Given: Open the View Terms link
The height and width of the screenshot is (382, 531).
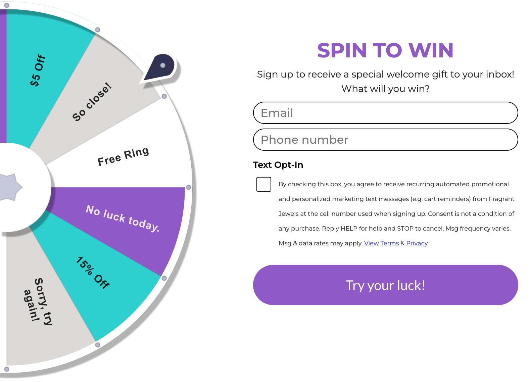Looking at the screenshot, I should [x=381, y=243].
